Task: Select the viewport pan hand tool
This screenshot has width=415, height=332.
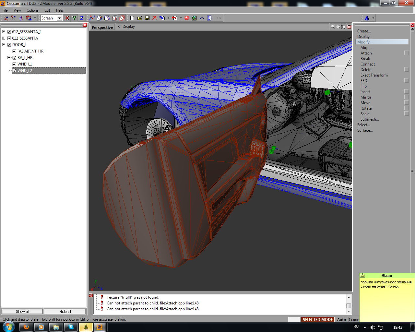Action: [x=338, y=27]
